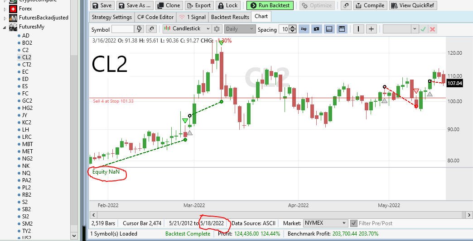Open the 1 Signal tab

pyautogui.click(x=192, y=17)
